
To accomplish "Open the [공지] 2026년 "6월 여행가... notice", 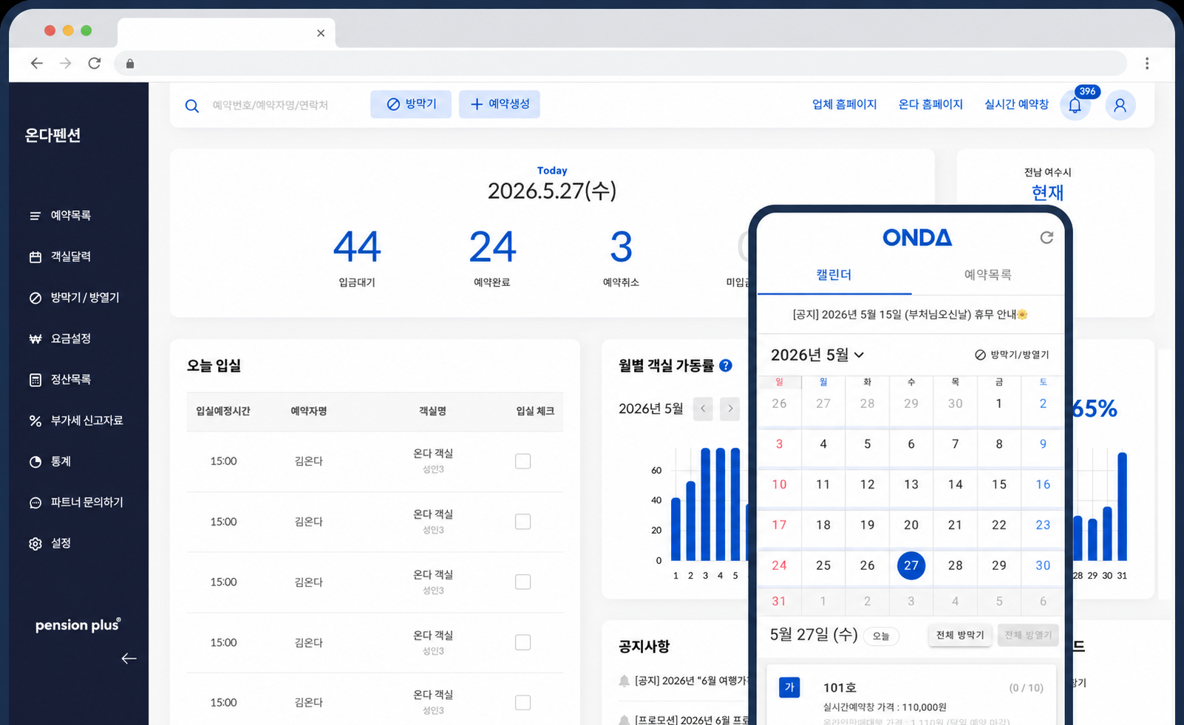I will (x=691, y=681).
